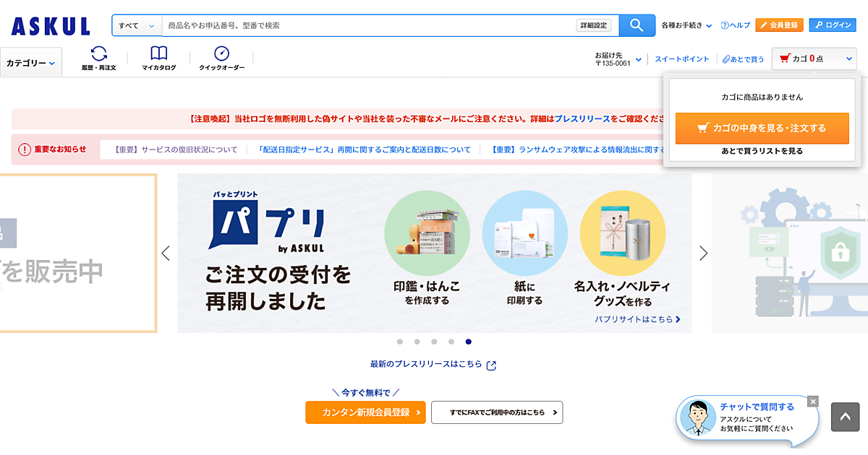Click the next banner arrow
Image resolution: width=868 pixels, height=455 pixels.
click(703, 253)
